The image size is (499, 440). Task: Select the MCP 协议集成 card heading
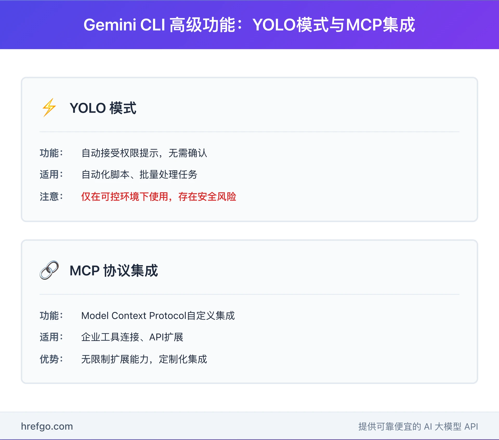[x=114, y=271]
